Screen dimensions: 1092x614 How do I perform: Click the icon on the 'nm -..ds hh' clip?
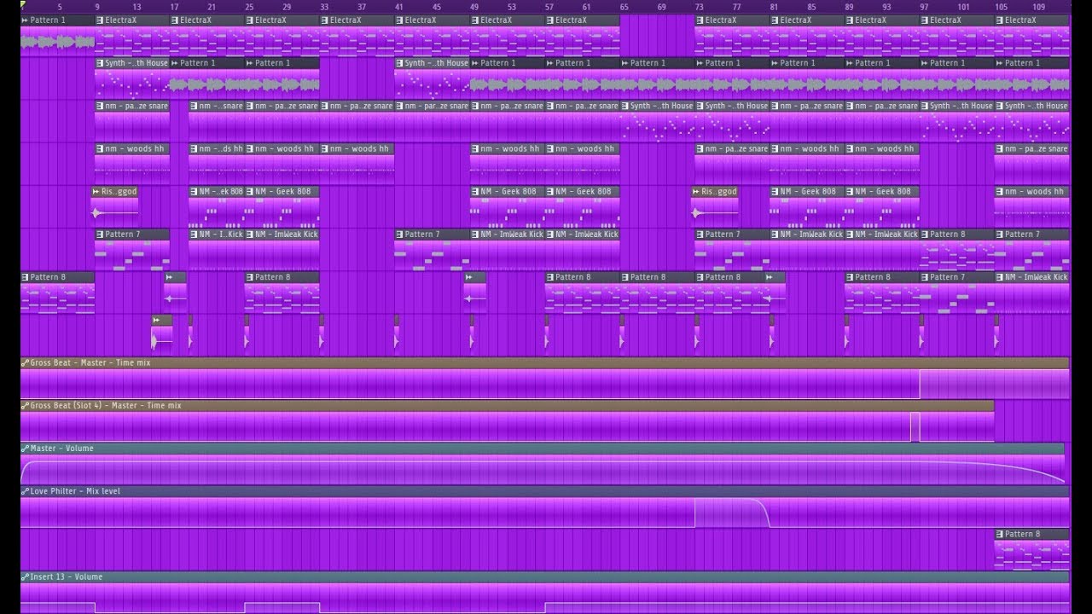coord(194,148)
